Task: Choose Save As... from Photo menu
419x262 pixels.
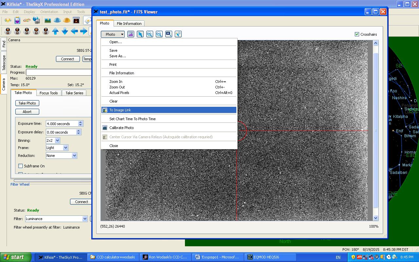Action: click(x=118, y=56)
